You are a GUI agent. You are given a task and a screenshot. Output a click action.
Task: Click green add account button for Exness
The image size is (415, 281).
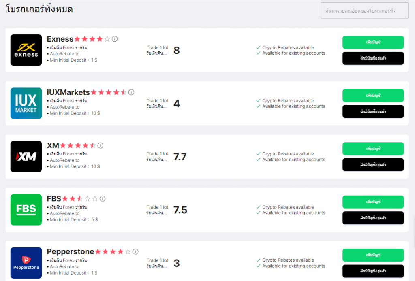[373, 42]
